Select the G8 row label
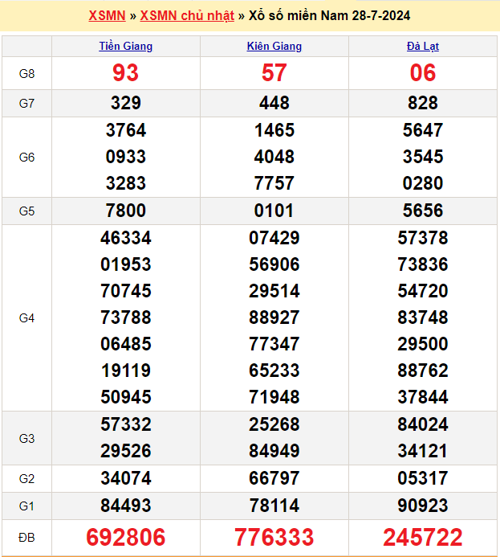Viewport: 500px width, 557px height. (x=27, y=74)
